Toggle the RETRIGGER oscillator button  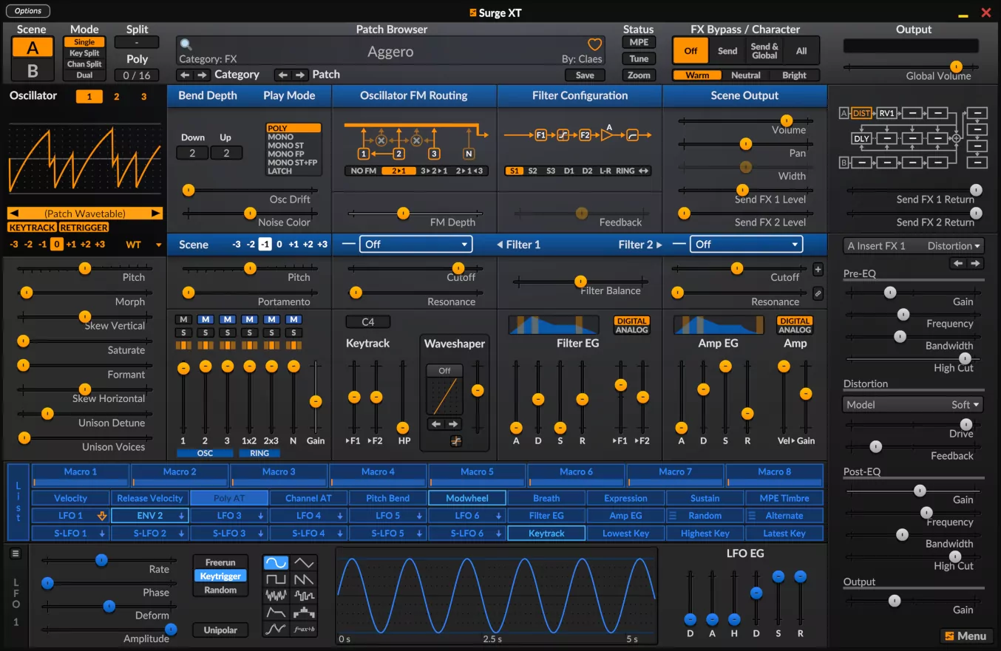(84, 228)
